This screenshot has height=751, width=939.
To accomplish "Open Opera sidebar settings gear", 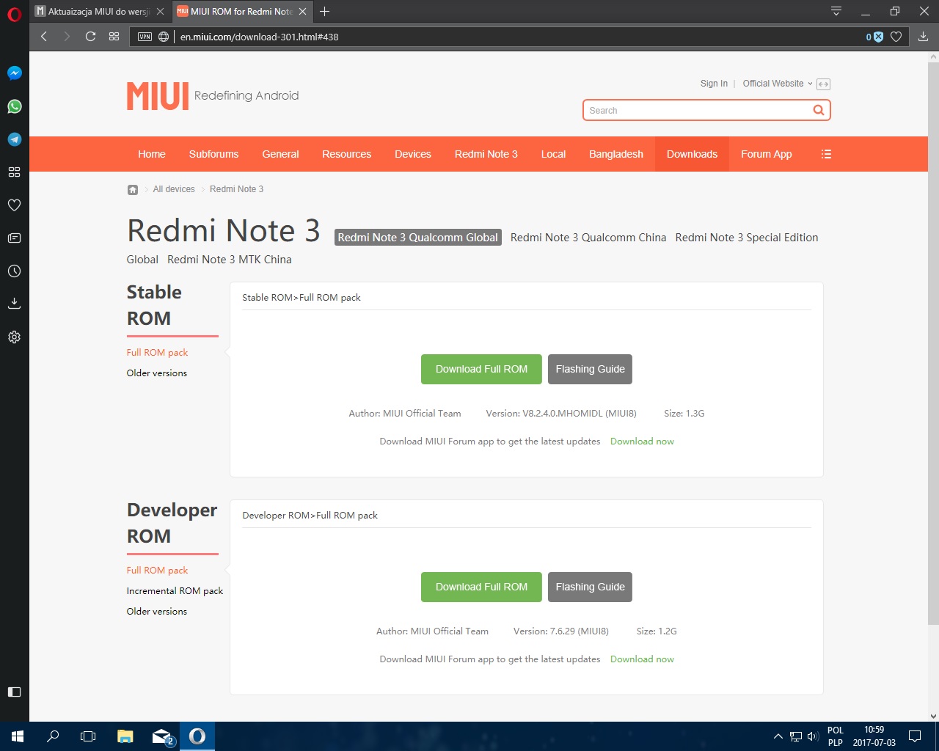I will click(x=14, y=337).
